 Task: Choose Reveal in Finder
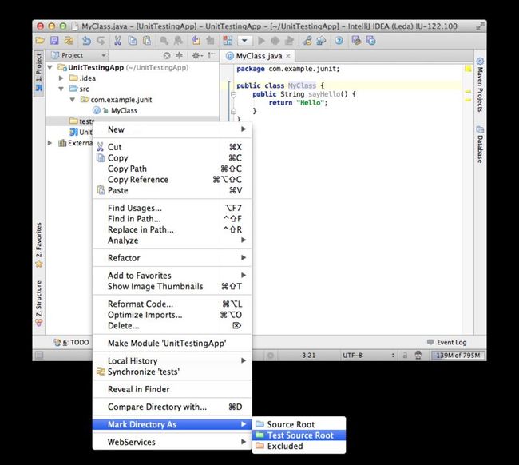[172, 389]
